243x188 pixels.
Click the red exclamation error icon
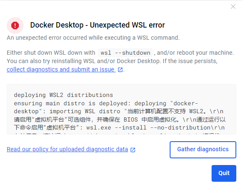15,25
